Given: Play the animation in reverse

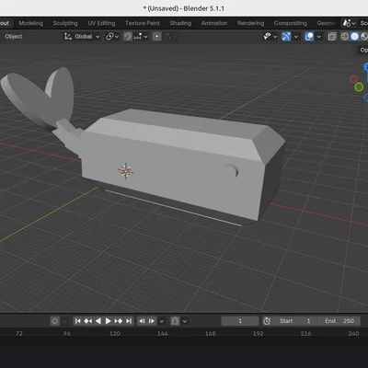Looking at the screenshot, I should click(x=98, y=321).
